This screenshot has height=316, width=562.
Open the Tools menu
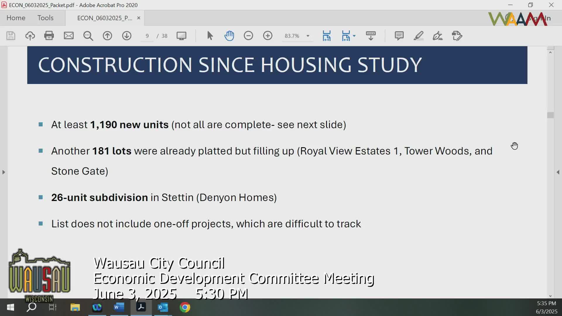[45, 18]
